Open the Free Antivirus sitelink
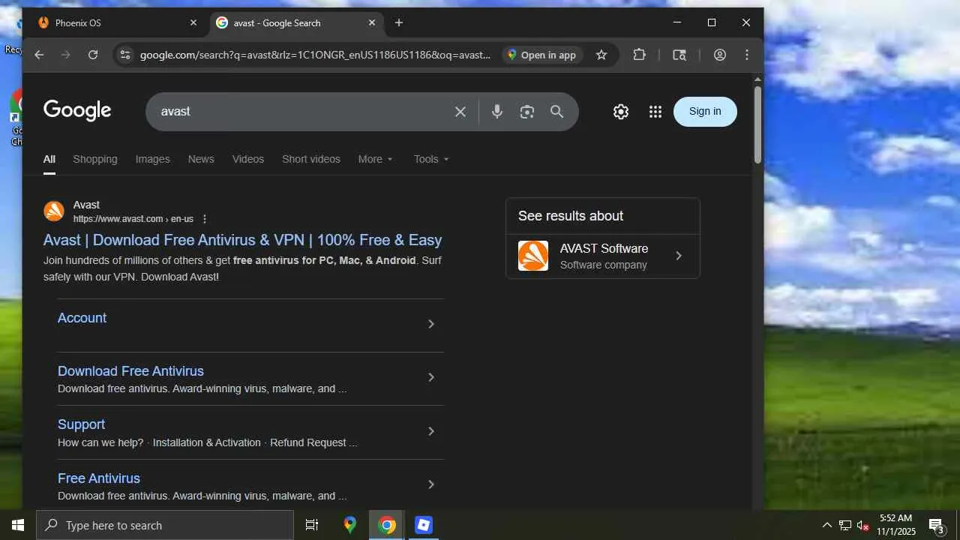960x540 pixels. point(99,478)
